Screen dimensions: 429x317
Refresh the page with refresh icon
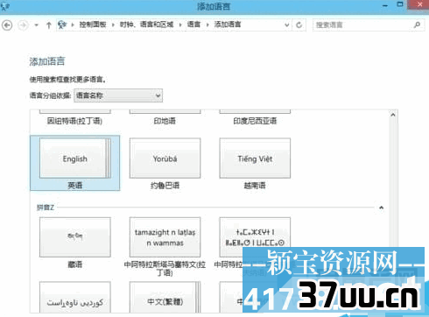click(299, 25)
